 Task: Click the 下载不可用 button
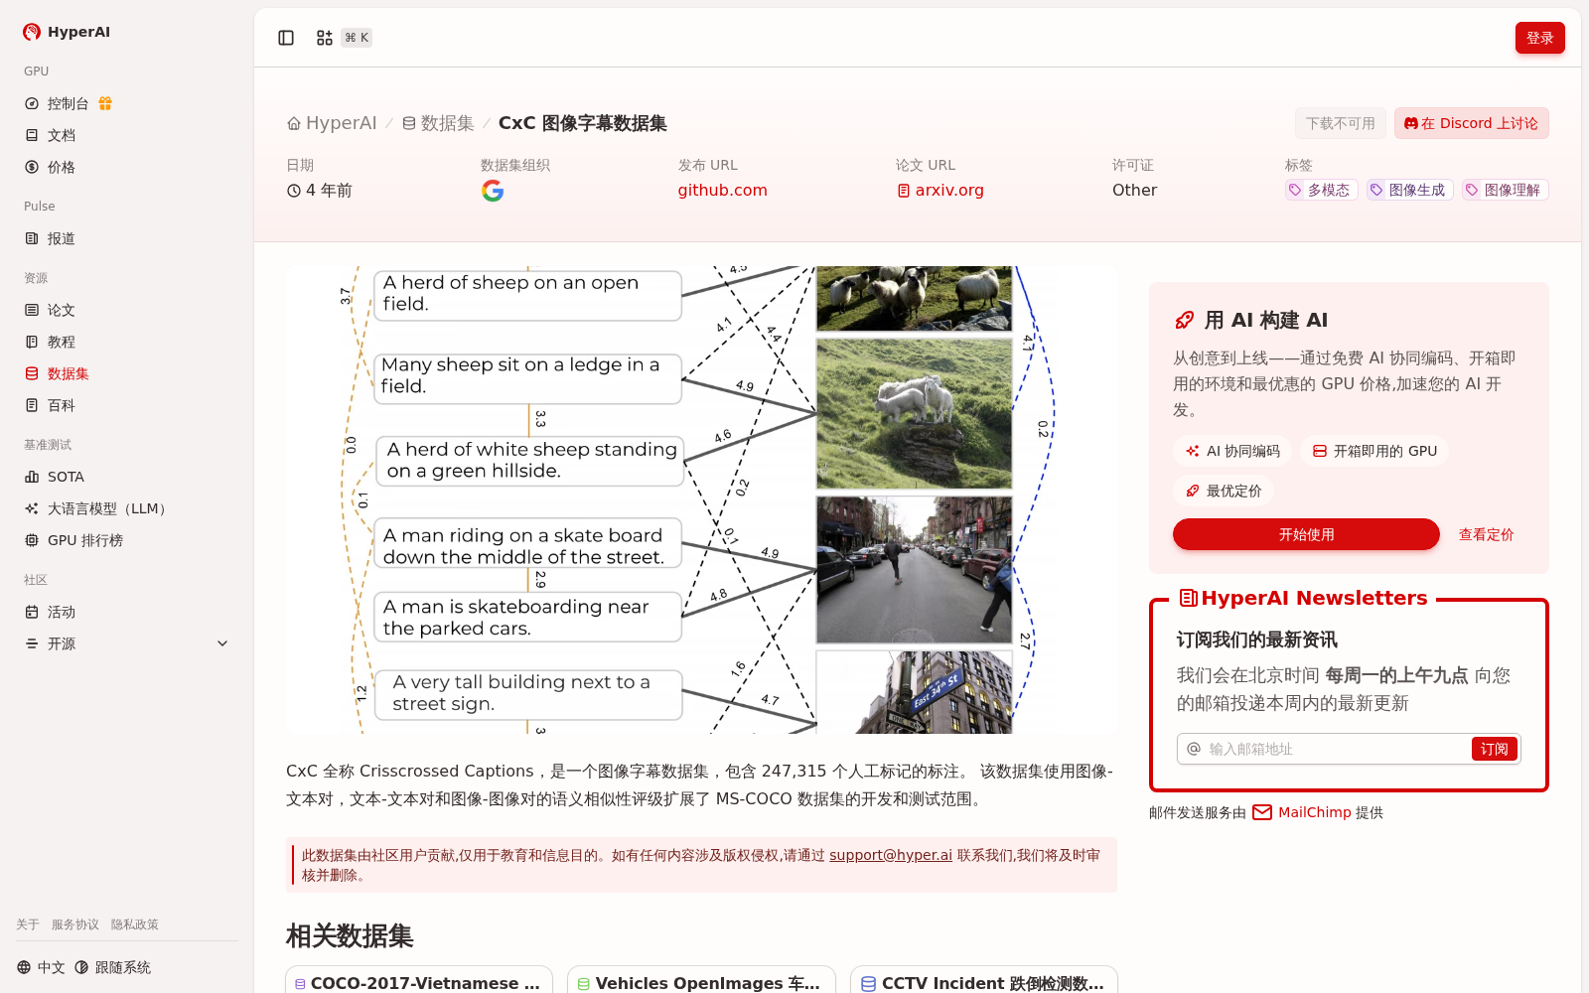pos(1341,123)
